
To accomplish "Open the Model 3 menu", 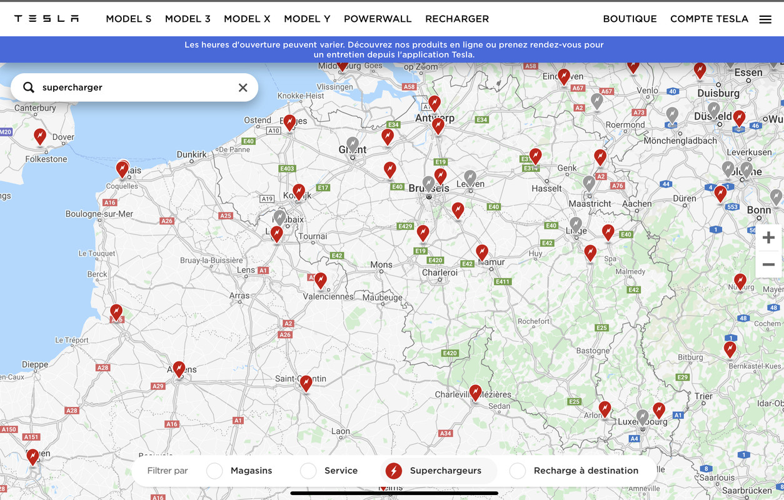I will pyautogui.click(x=188, y=19).
